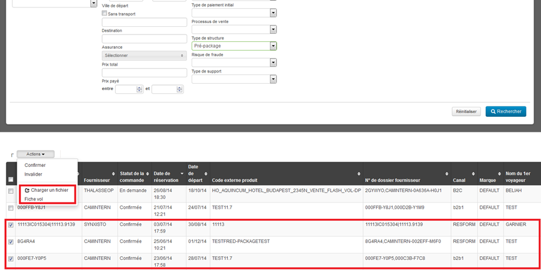
Task: Sort by Statut de la commande column
Action: (x=148, y=174)
